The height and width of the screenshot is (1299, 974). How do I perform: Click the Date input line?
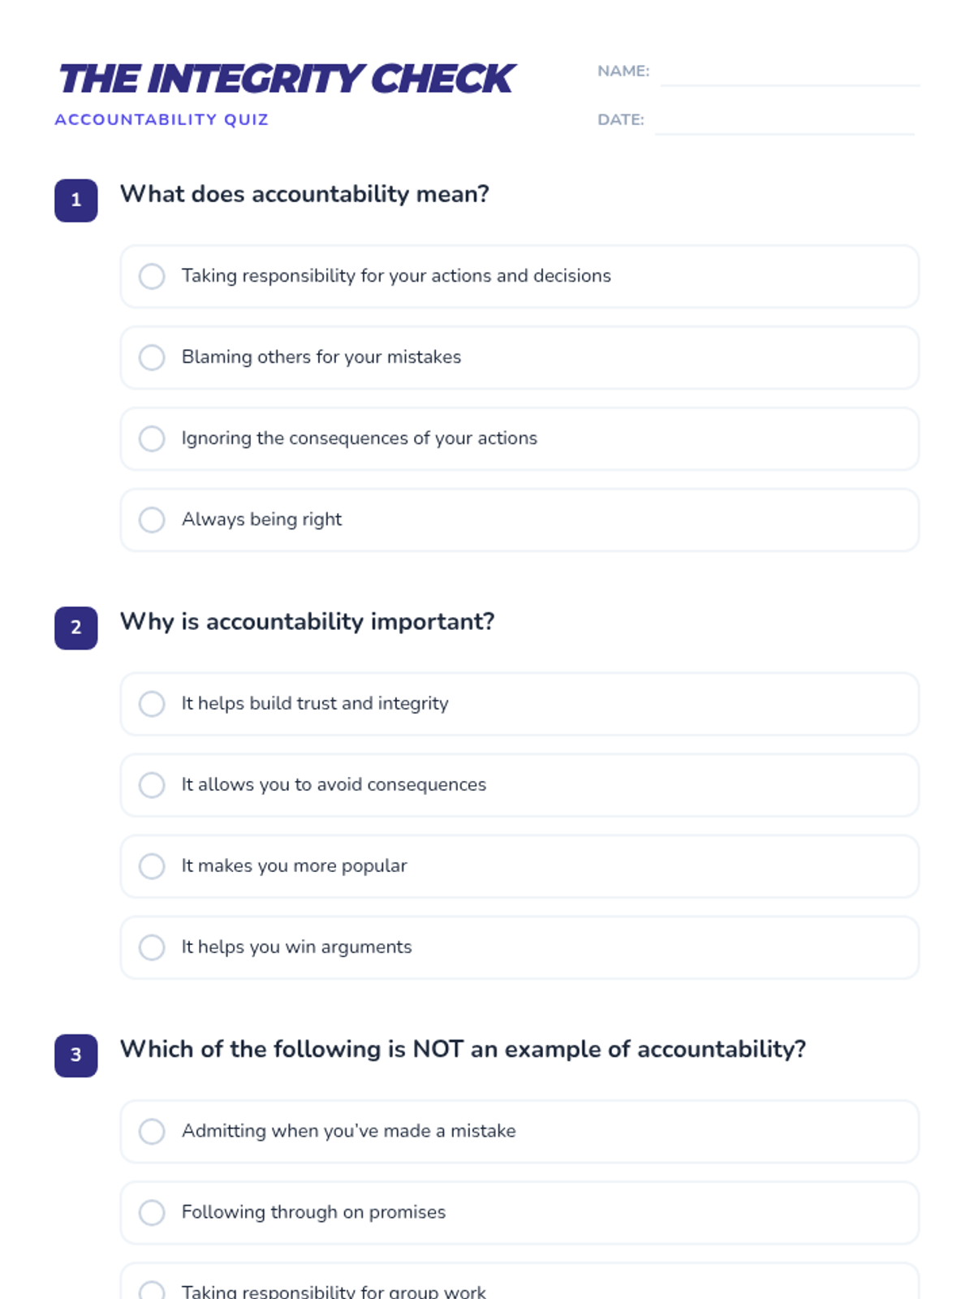(784, 122)
